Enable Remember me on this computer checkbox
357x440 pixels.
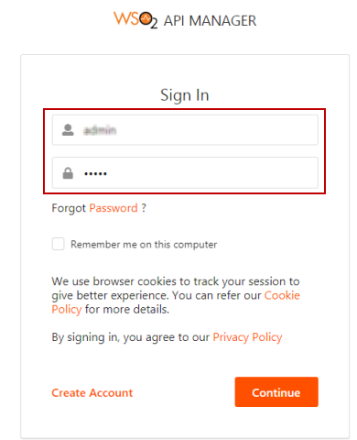58,244
